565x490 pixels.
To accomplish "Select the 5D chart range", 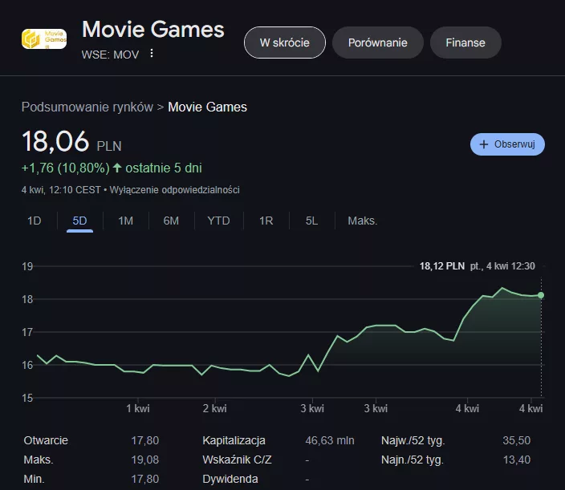I will coord(80,221).
